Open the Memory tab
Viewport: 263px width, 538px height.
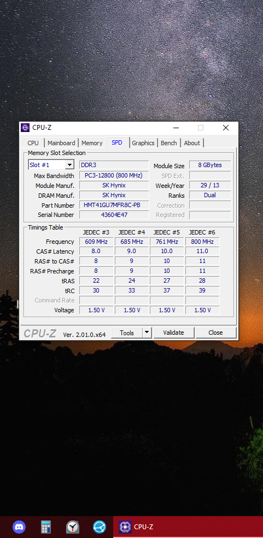[x=92, y=143]
